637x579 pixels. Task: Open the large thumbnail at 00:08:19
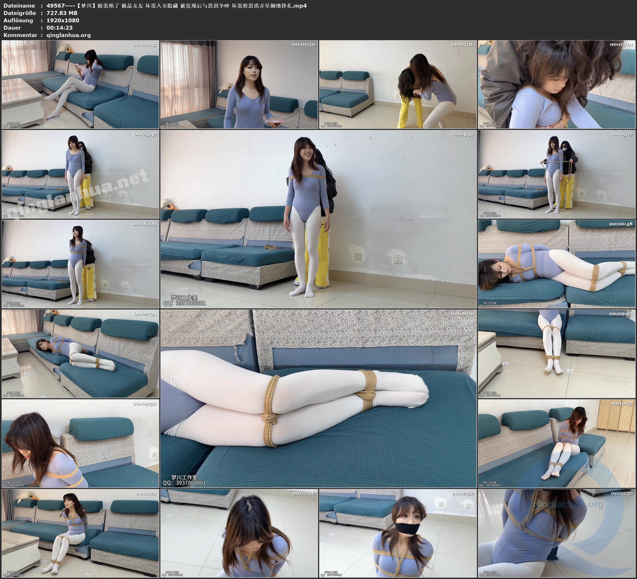tap(318, 398)
